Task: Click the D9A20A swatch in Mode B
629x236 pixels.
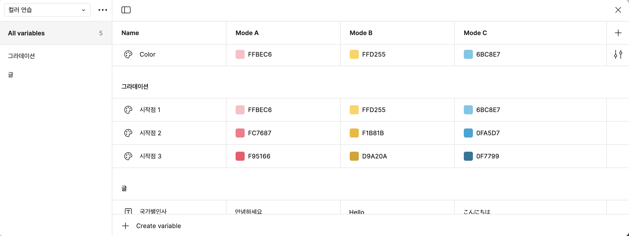Action: 354,156
